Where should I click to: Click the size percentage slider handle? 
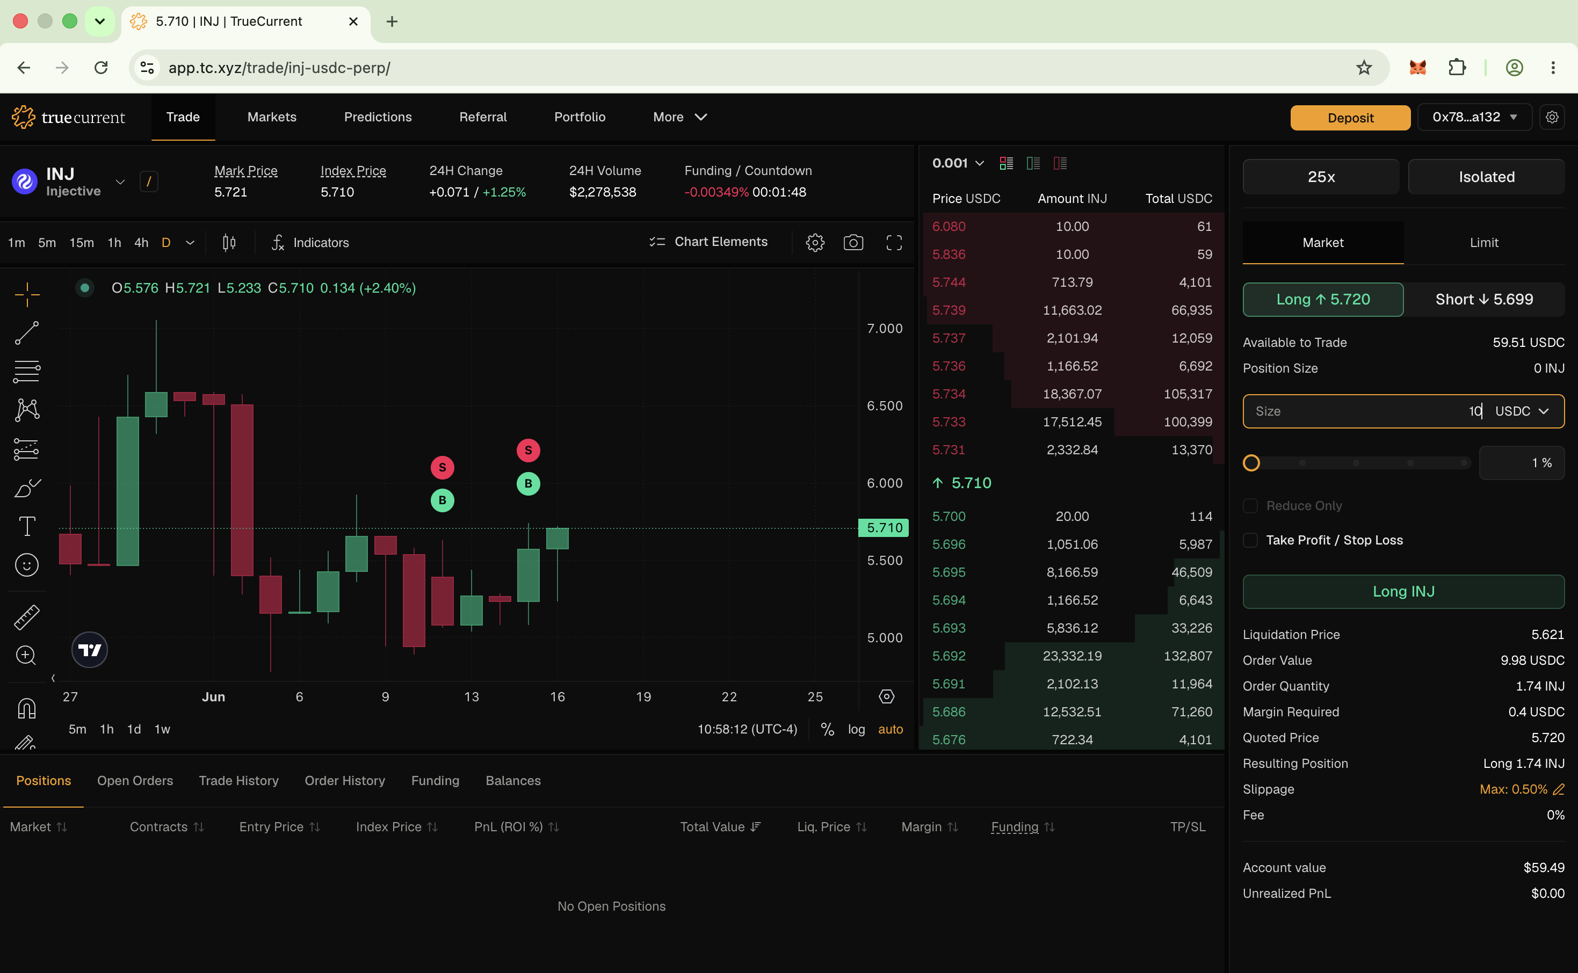tap(1251, 463)
